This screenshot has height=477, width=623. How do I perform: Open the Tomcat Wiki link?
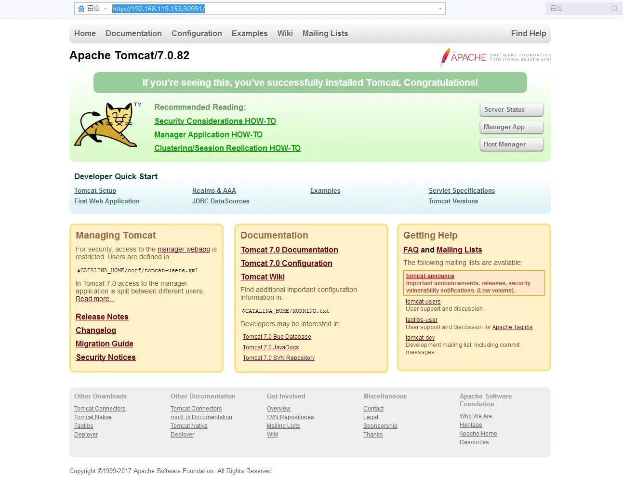coord(263,277)
